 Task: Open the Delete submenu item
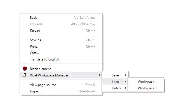(115, 88)
